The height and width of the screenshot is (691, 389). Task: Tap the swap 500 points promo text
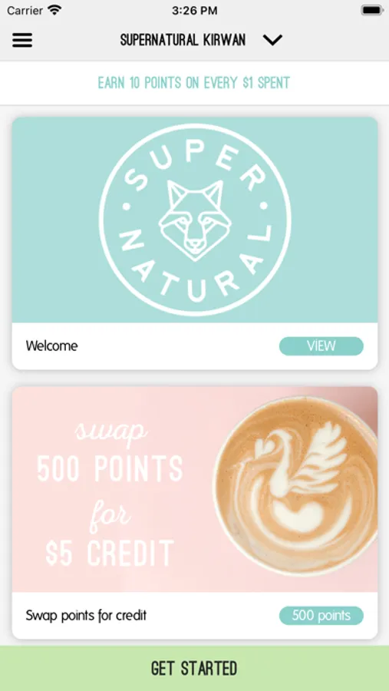coord(110,494)
